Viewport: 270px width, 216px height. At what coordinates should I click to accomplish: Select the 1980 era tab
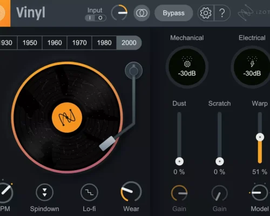(x=104, y=43)
